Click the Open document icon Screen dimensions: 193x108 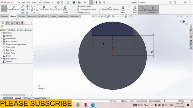68,2
